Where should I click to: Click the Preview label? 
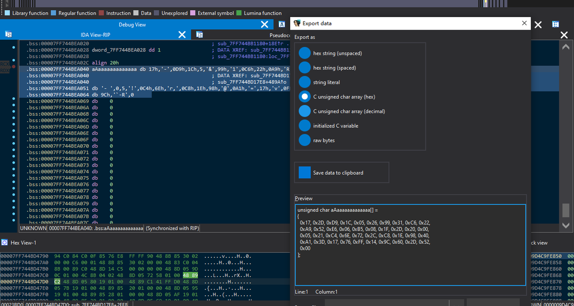pyautogui.click(x=304, y=198)
